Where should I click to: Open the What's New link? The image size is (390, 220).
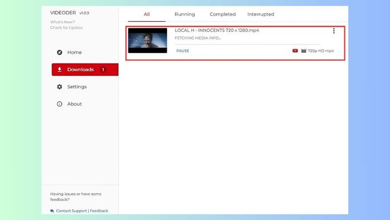pyautogui.click(x=62, y=22)
